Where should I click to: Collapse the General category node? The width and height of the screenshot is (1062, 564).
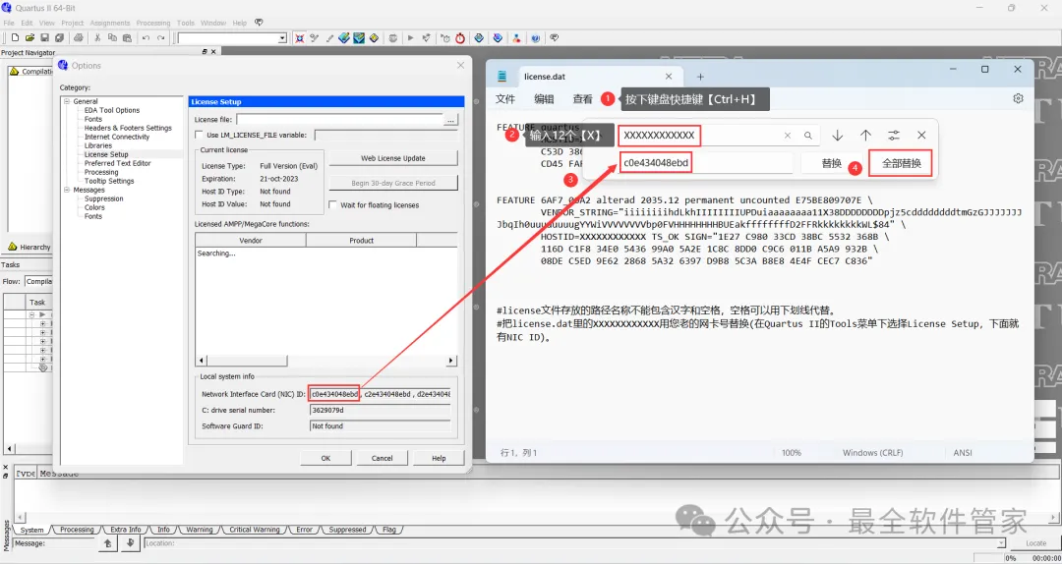[x=67, y=101]
